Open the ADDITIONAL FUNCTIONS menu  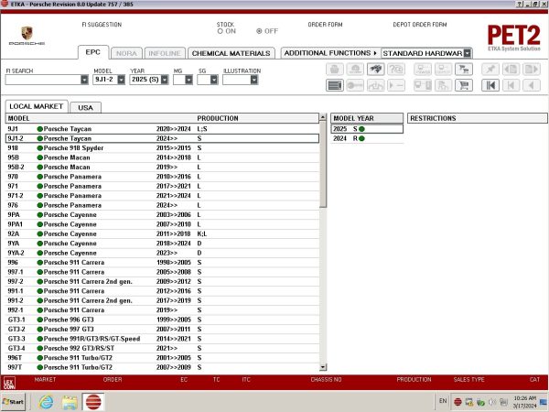330,53
